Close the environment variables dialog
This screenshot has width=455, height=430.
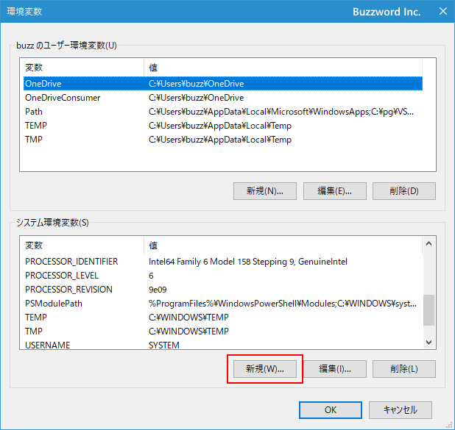[442, 11]
